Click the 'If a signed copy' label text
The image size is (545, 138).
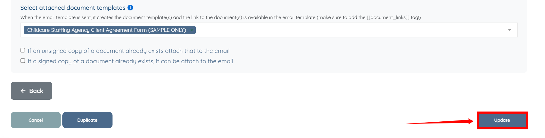[x=130, y=61]
